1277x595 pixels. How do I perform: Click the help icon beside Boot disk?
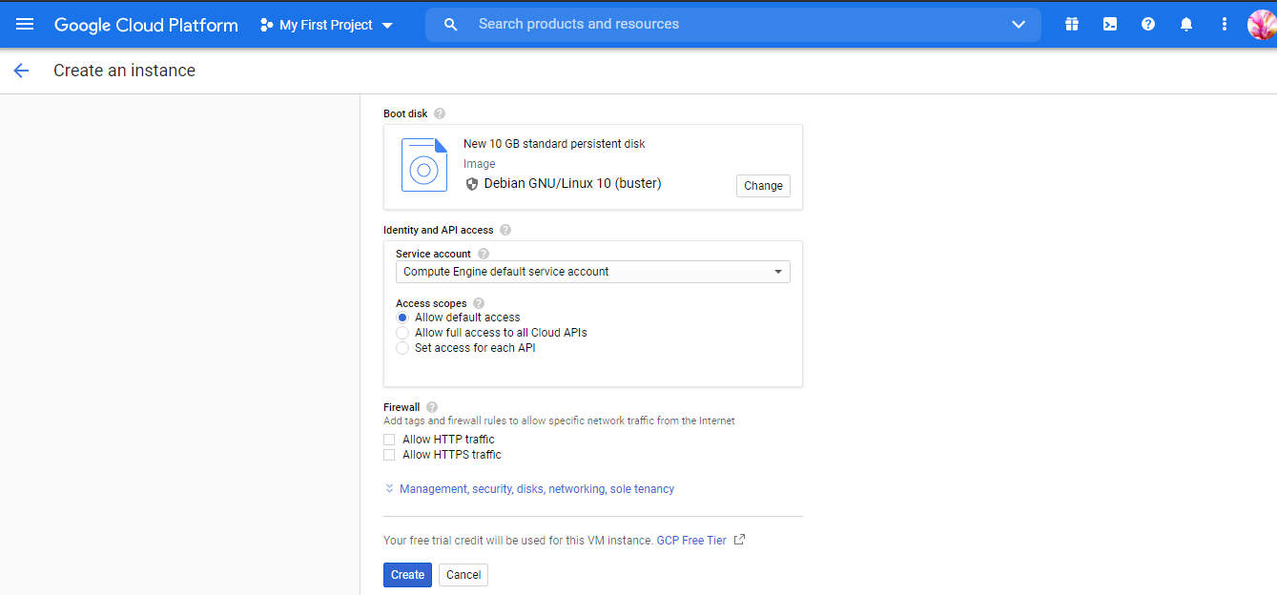point(440,113)
